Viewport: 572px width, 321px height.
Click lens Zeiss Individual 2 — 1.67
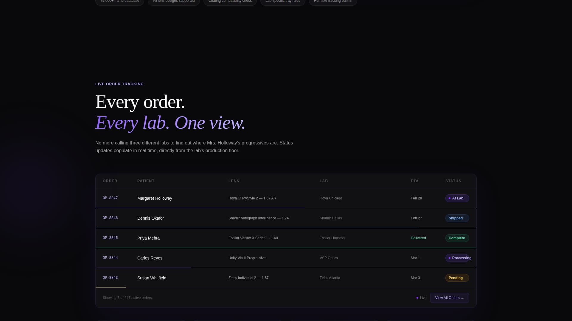(248, 278)
